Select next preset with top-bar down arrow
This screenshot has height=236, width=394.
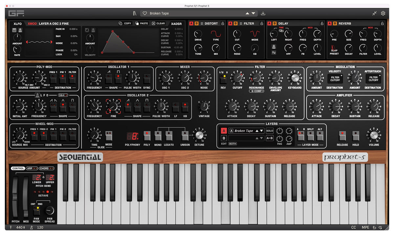pyautogui.click(x=253, y=13)
